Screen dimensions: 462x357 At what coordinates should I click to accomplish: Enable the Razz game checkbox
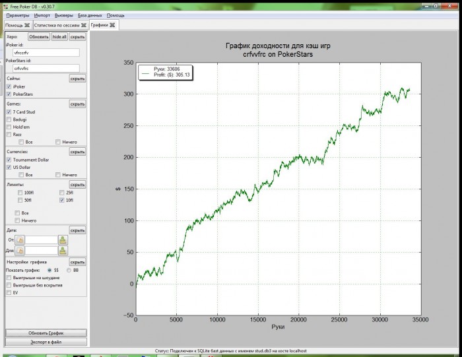click(9, 135)
